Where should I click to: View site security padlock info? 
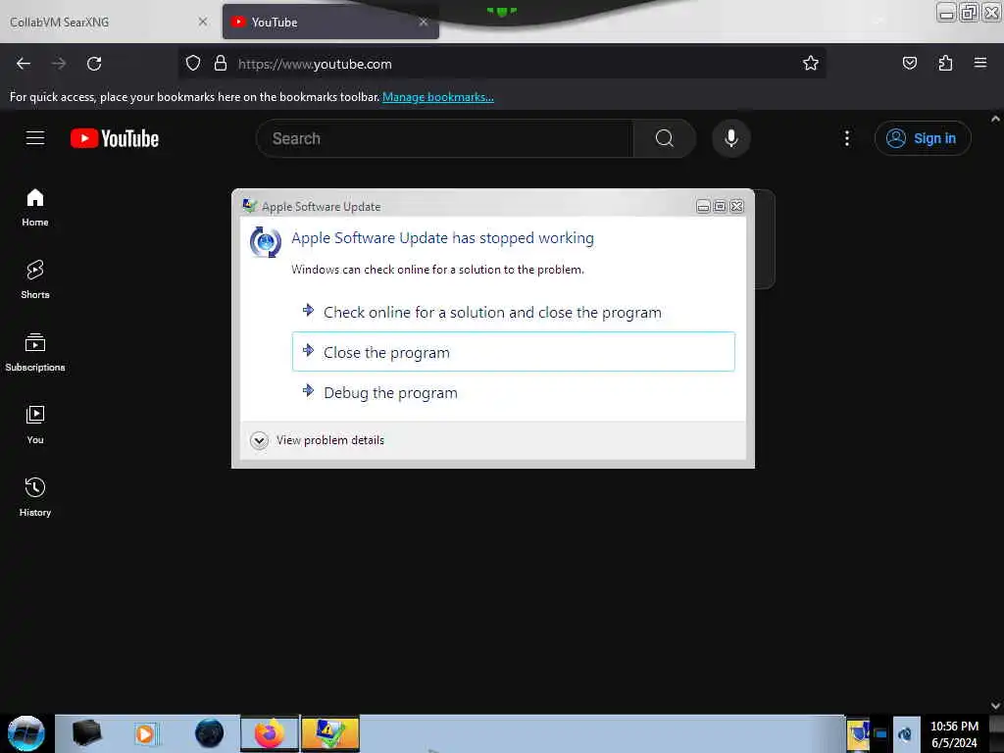221,64
